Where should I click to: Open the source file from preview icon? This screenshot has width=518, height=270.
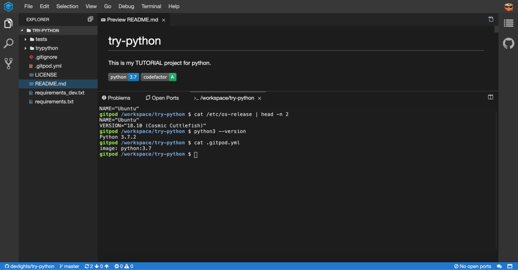pos(491,19)
